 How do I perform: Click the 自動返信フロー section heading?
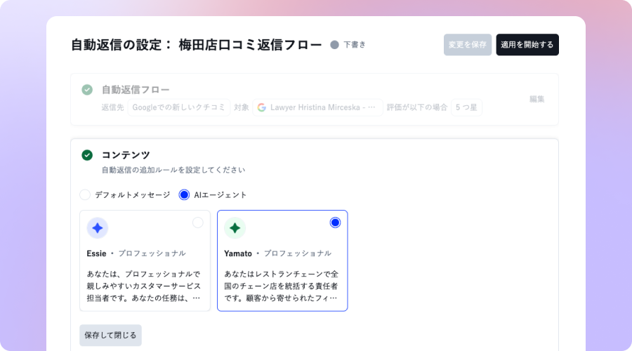point(136,89)
